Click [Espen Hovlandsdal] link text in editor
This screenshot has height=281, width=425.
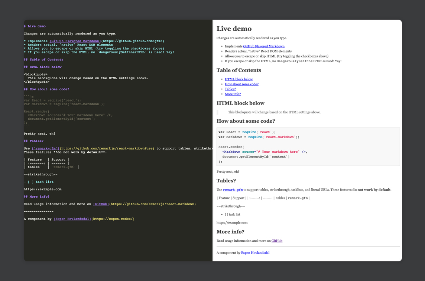coord(72,219)
